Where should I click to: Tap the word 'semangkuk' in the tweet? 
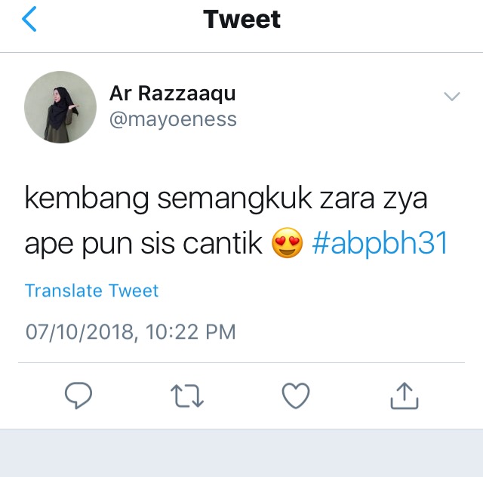click(x=235, y=199)
